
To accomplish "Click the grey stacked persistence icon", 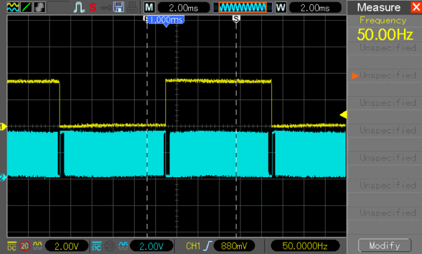I will [40, 7].
